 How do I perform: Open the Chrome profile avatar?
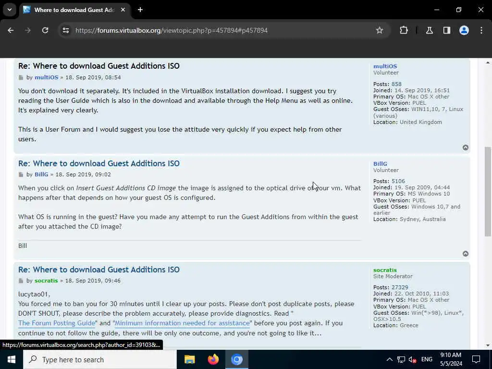(464, 30)
